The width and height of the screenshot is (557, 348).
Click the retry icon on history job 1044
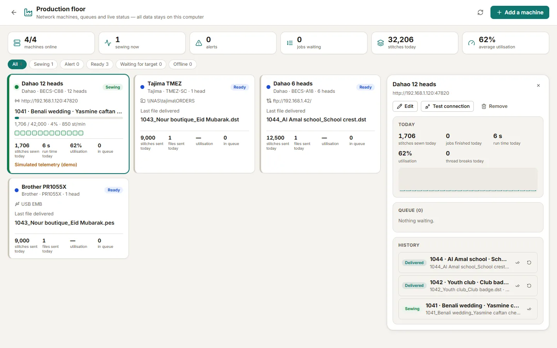coord(529,263)
